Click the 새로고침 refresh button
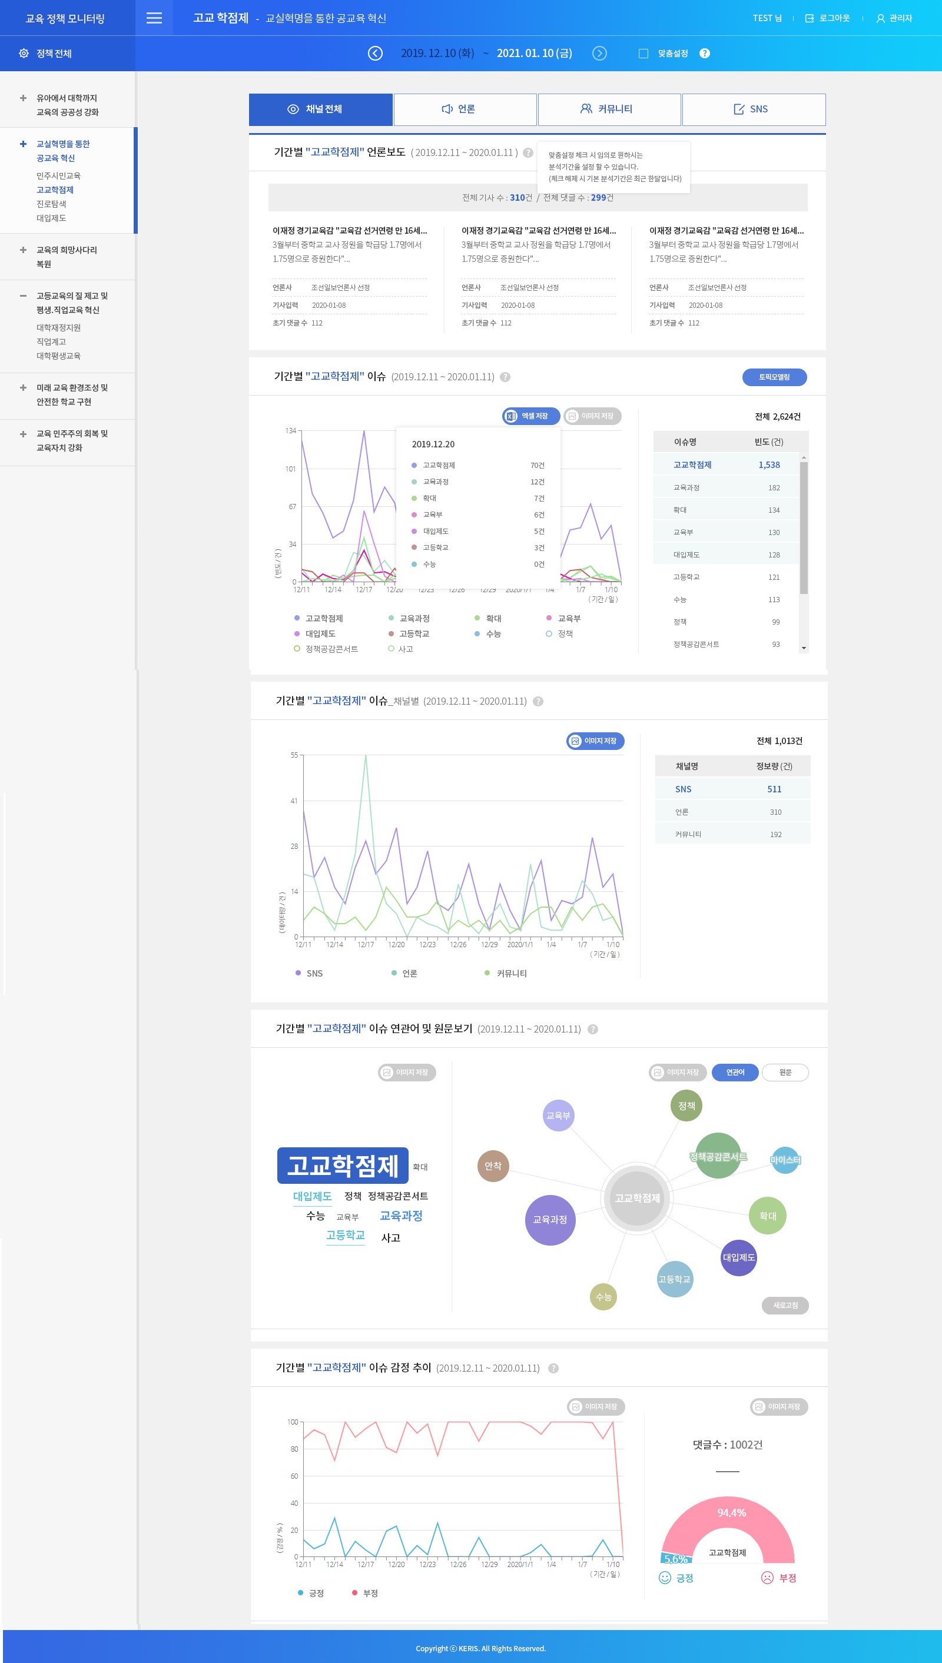The width and height of the screenshot is (942, 1663). pyautogui.click(x=785, y=1305)
